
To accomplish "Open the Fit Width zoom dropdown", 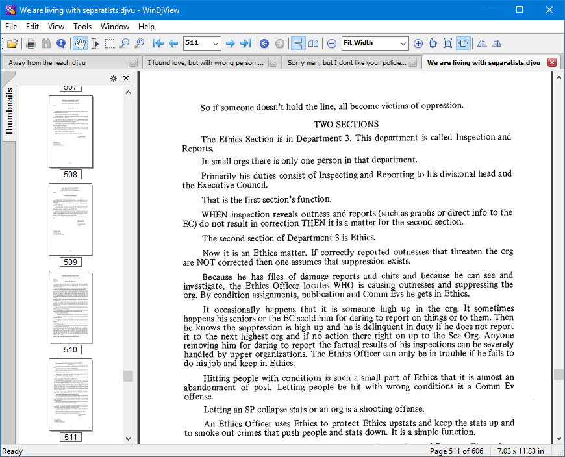I will [403, 43].
